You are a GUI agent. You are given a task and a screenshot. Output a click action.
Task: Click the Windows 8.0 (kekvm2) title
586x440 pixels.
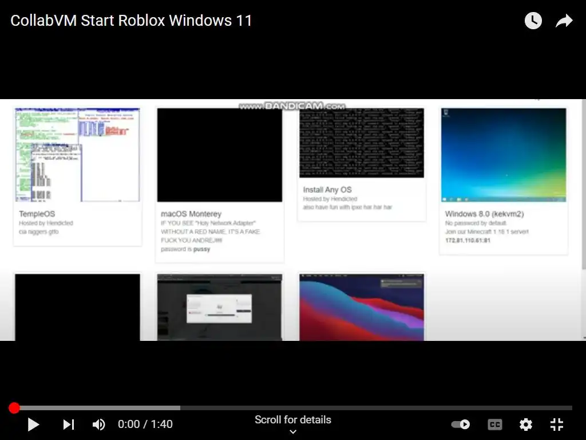click(484, 214)
